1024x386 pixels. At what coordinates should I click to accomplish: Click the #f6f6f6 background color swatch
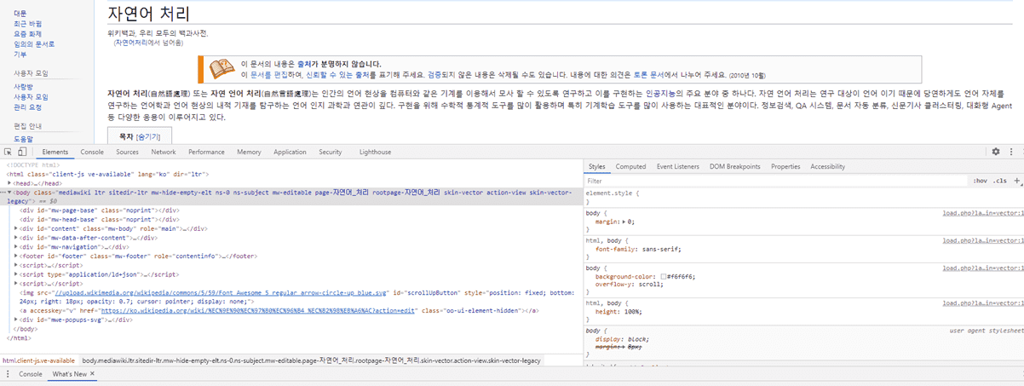tap(664, 277)
